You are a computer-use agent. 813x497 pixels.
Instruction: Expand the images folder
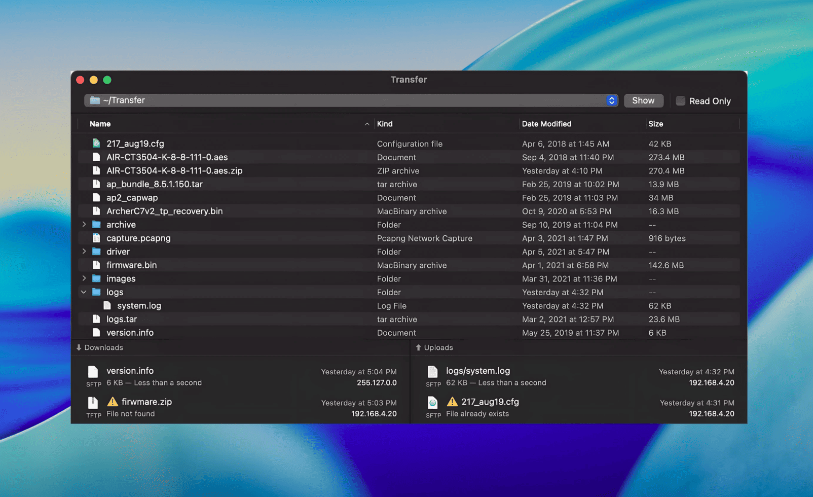tap(84, 278)
